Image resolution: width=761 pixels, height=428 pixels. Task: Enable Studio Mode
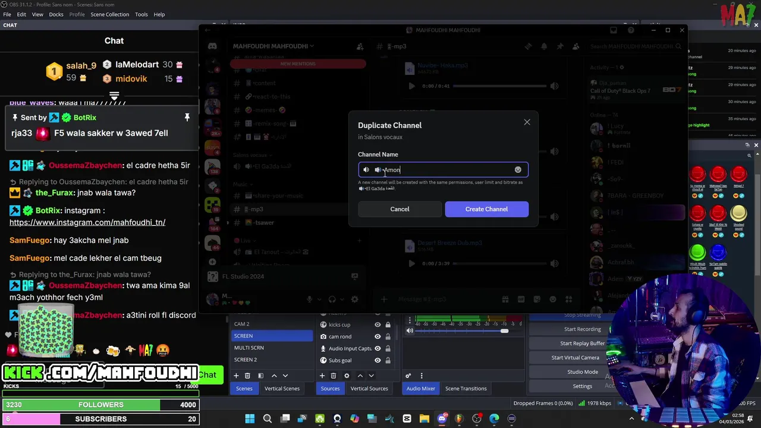[582, 372]
